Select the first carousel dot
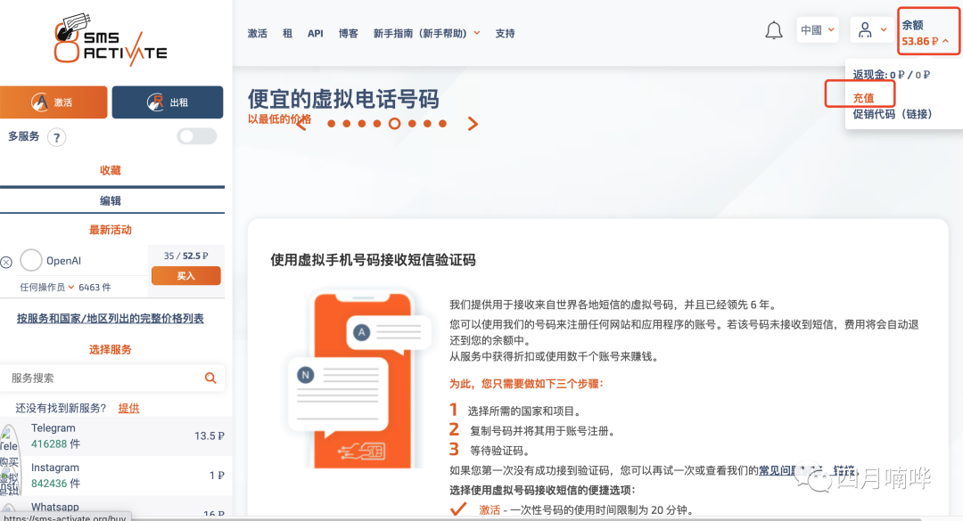Image resolution: width=963 pixels, height=521 pixels. (x=331, y=124)
